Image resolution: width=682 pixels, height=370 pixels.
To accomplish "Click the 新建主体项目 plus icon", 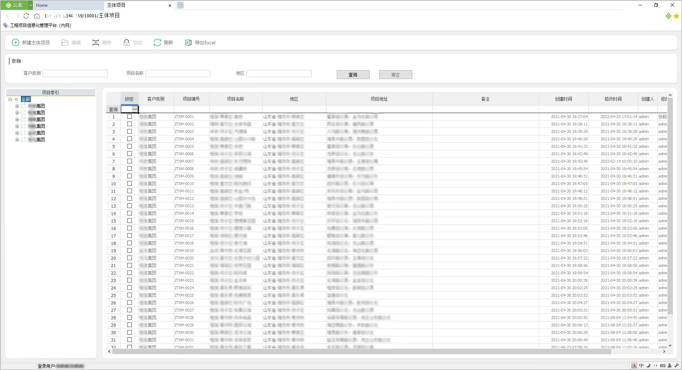I will tap(16, 43).
